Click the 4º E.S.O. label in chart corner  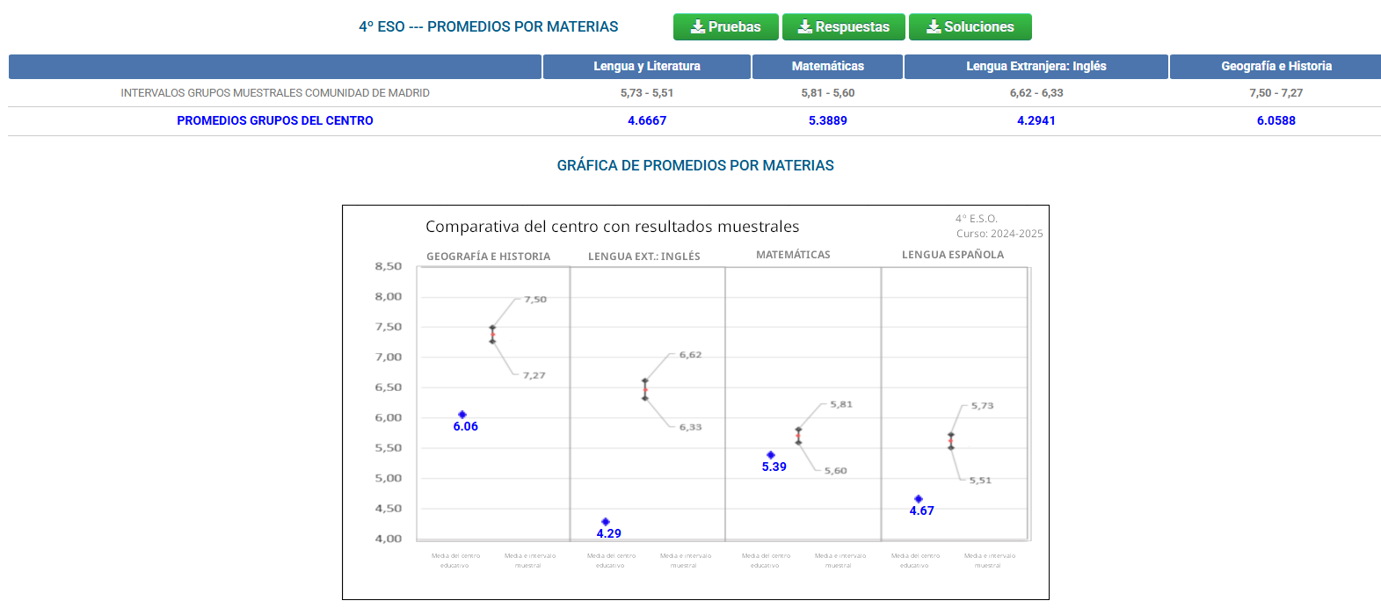click(977, 219)
